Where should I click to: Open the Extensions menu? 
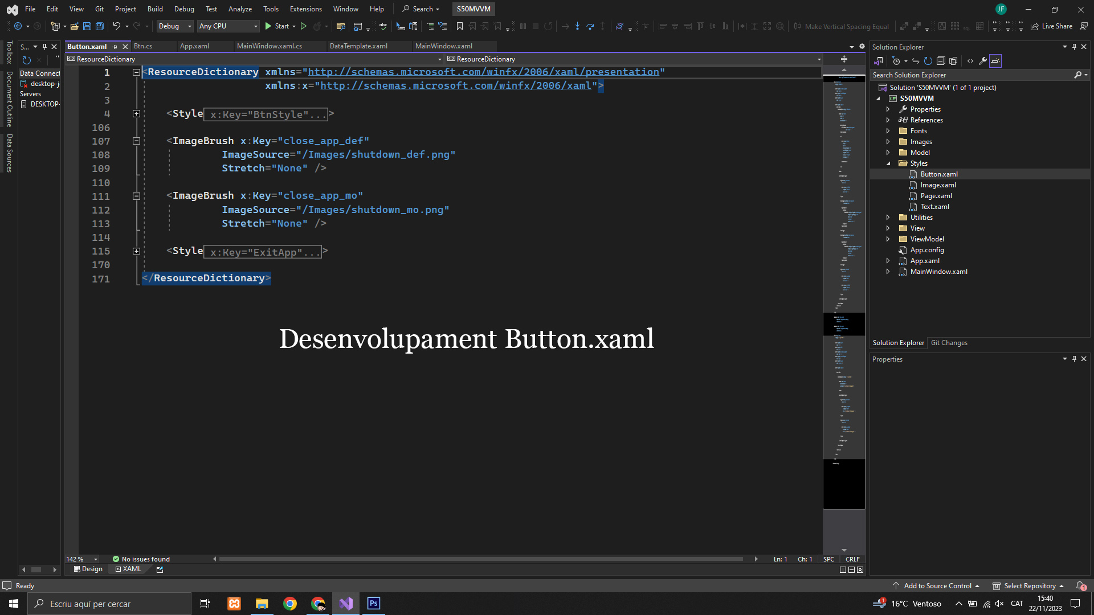305,9
